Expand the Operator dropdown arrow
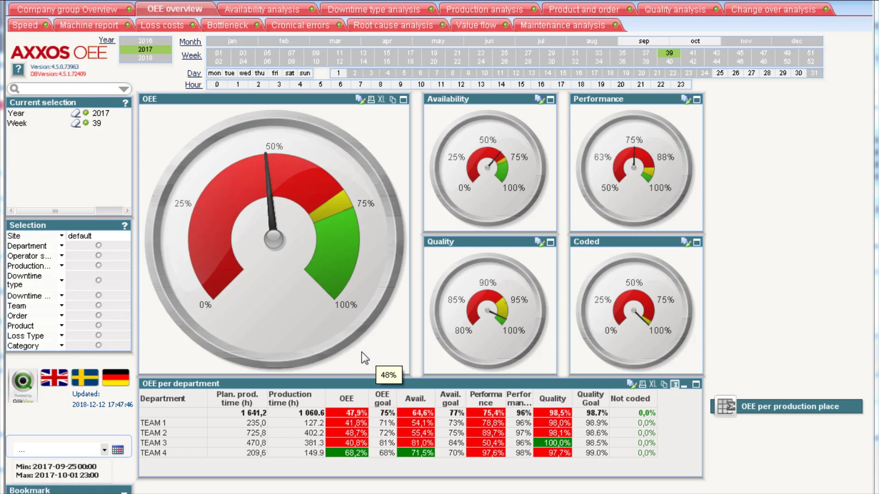 coord(61,256)
